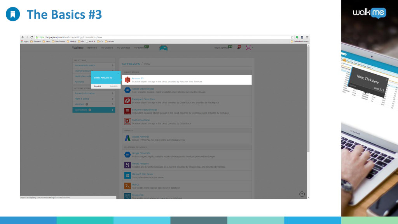Select Rackspace Cloud Files link
The image size is (398, 224).
click(143, 99)
